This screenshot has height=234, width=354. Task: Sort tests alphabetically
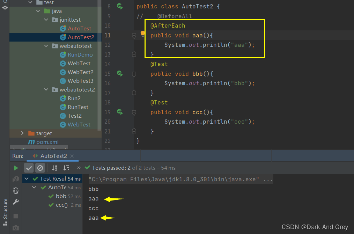coord(54,168)
